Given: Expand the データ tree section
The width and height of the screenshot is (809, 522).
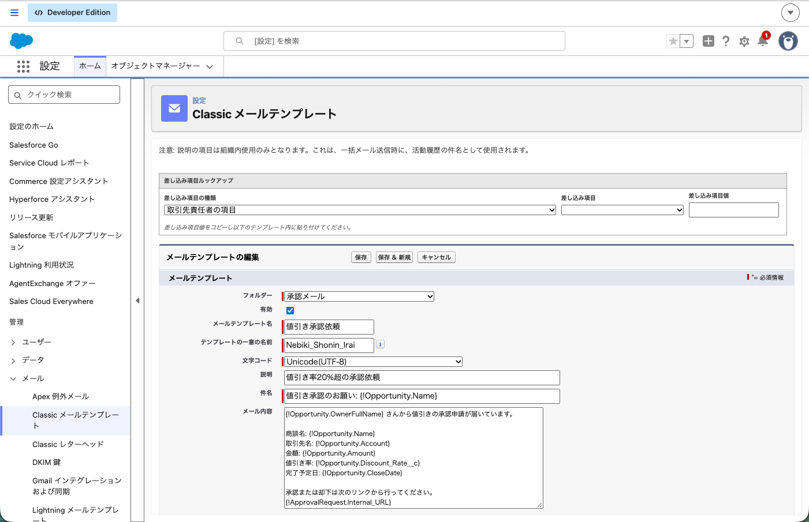Looking at the screenshot, I should (x=13, y=360).
